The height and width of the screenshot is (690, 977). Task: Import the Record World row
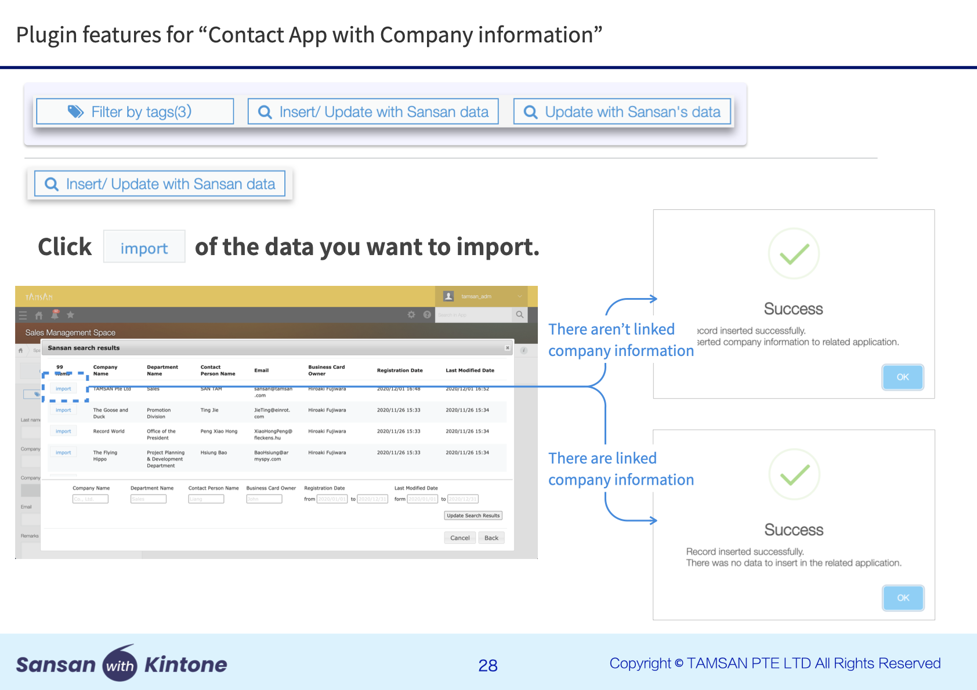(x=64, y=431)
